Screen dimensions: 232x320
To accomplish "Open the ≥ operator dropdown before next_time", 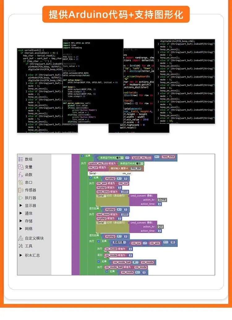I will click(x=157, y=157).
